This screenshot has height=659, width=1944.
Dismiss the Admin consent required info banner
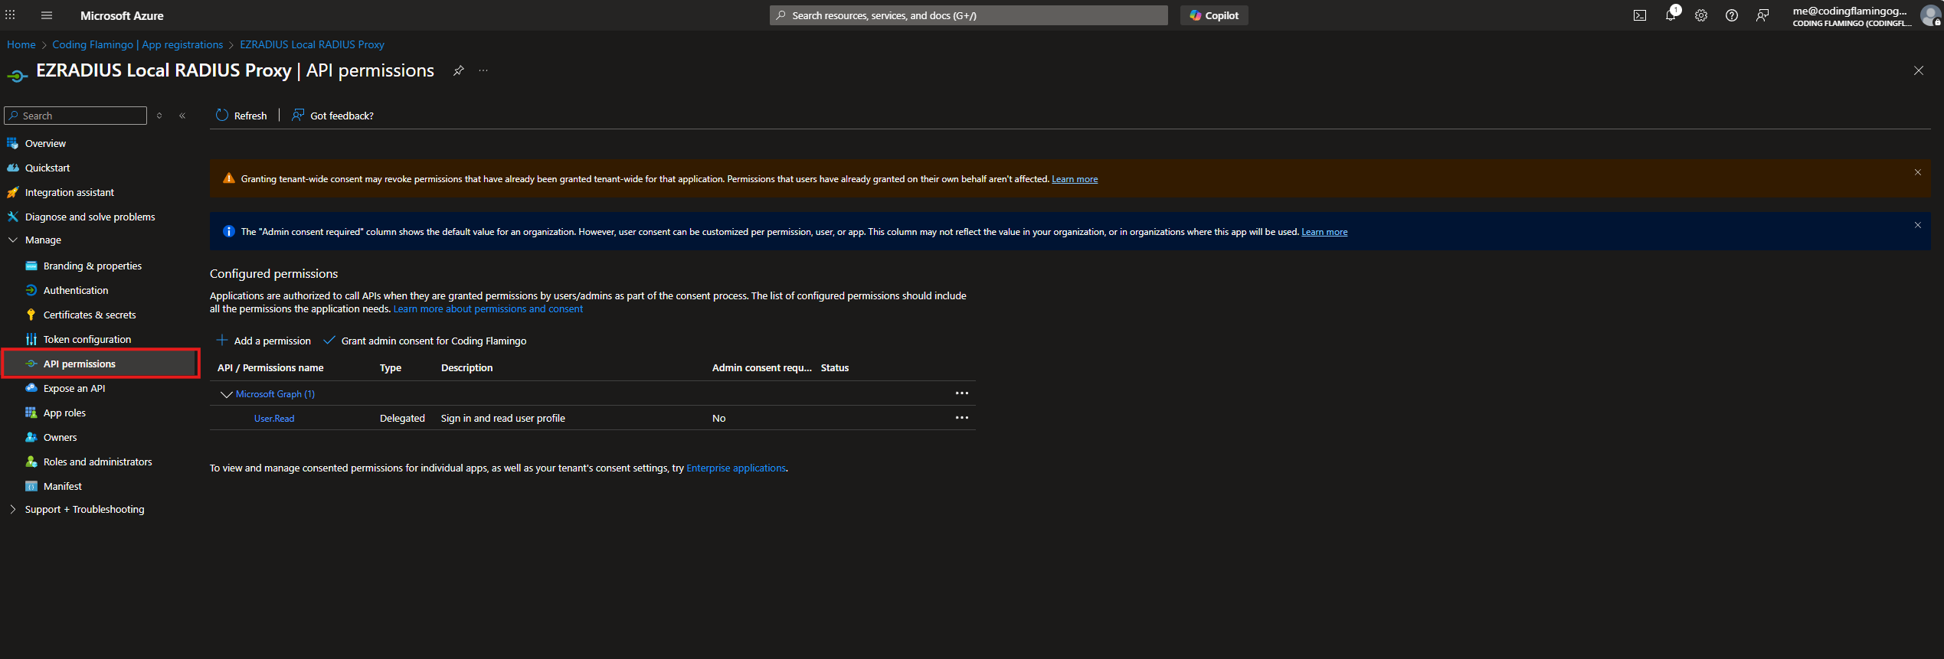click(1918, 225)
